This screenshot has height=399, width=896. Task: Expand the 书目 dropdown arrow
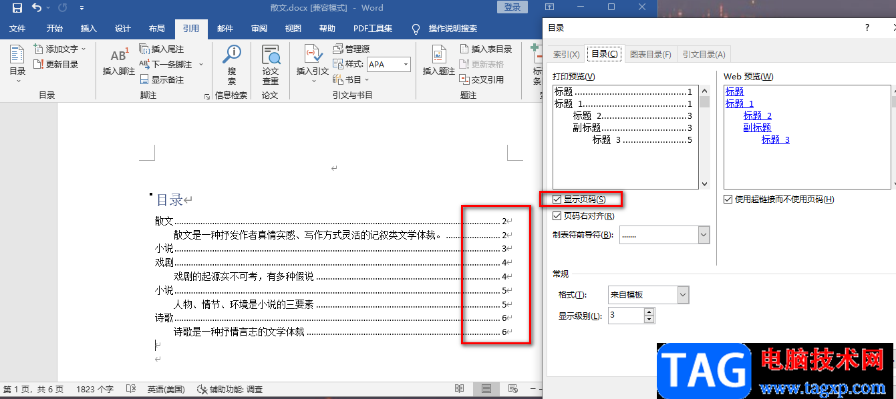pyautogui.click(x=367, y=80)
